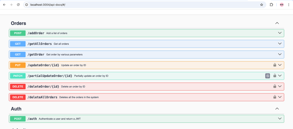Click the lock icon on deleteAllOrders row
This screenshot has width=293, height=129.
coord(275,97)
